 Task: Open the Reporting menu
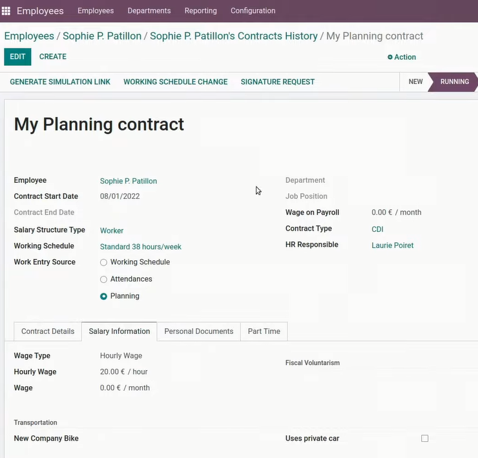coord(201,11)
